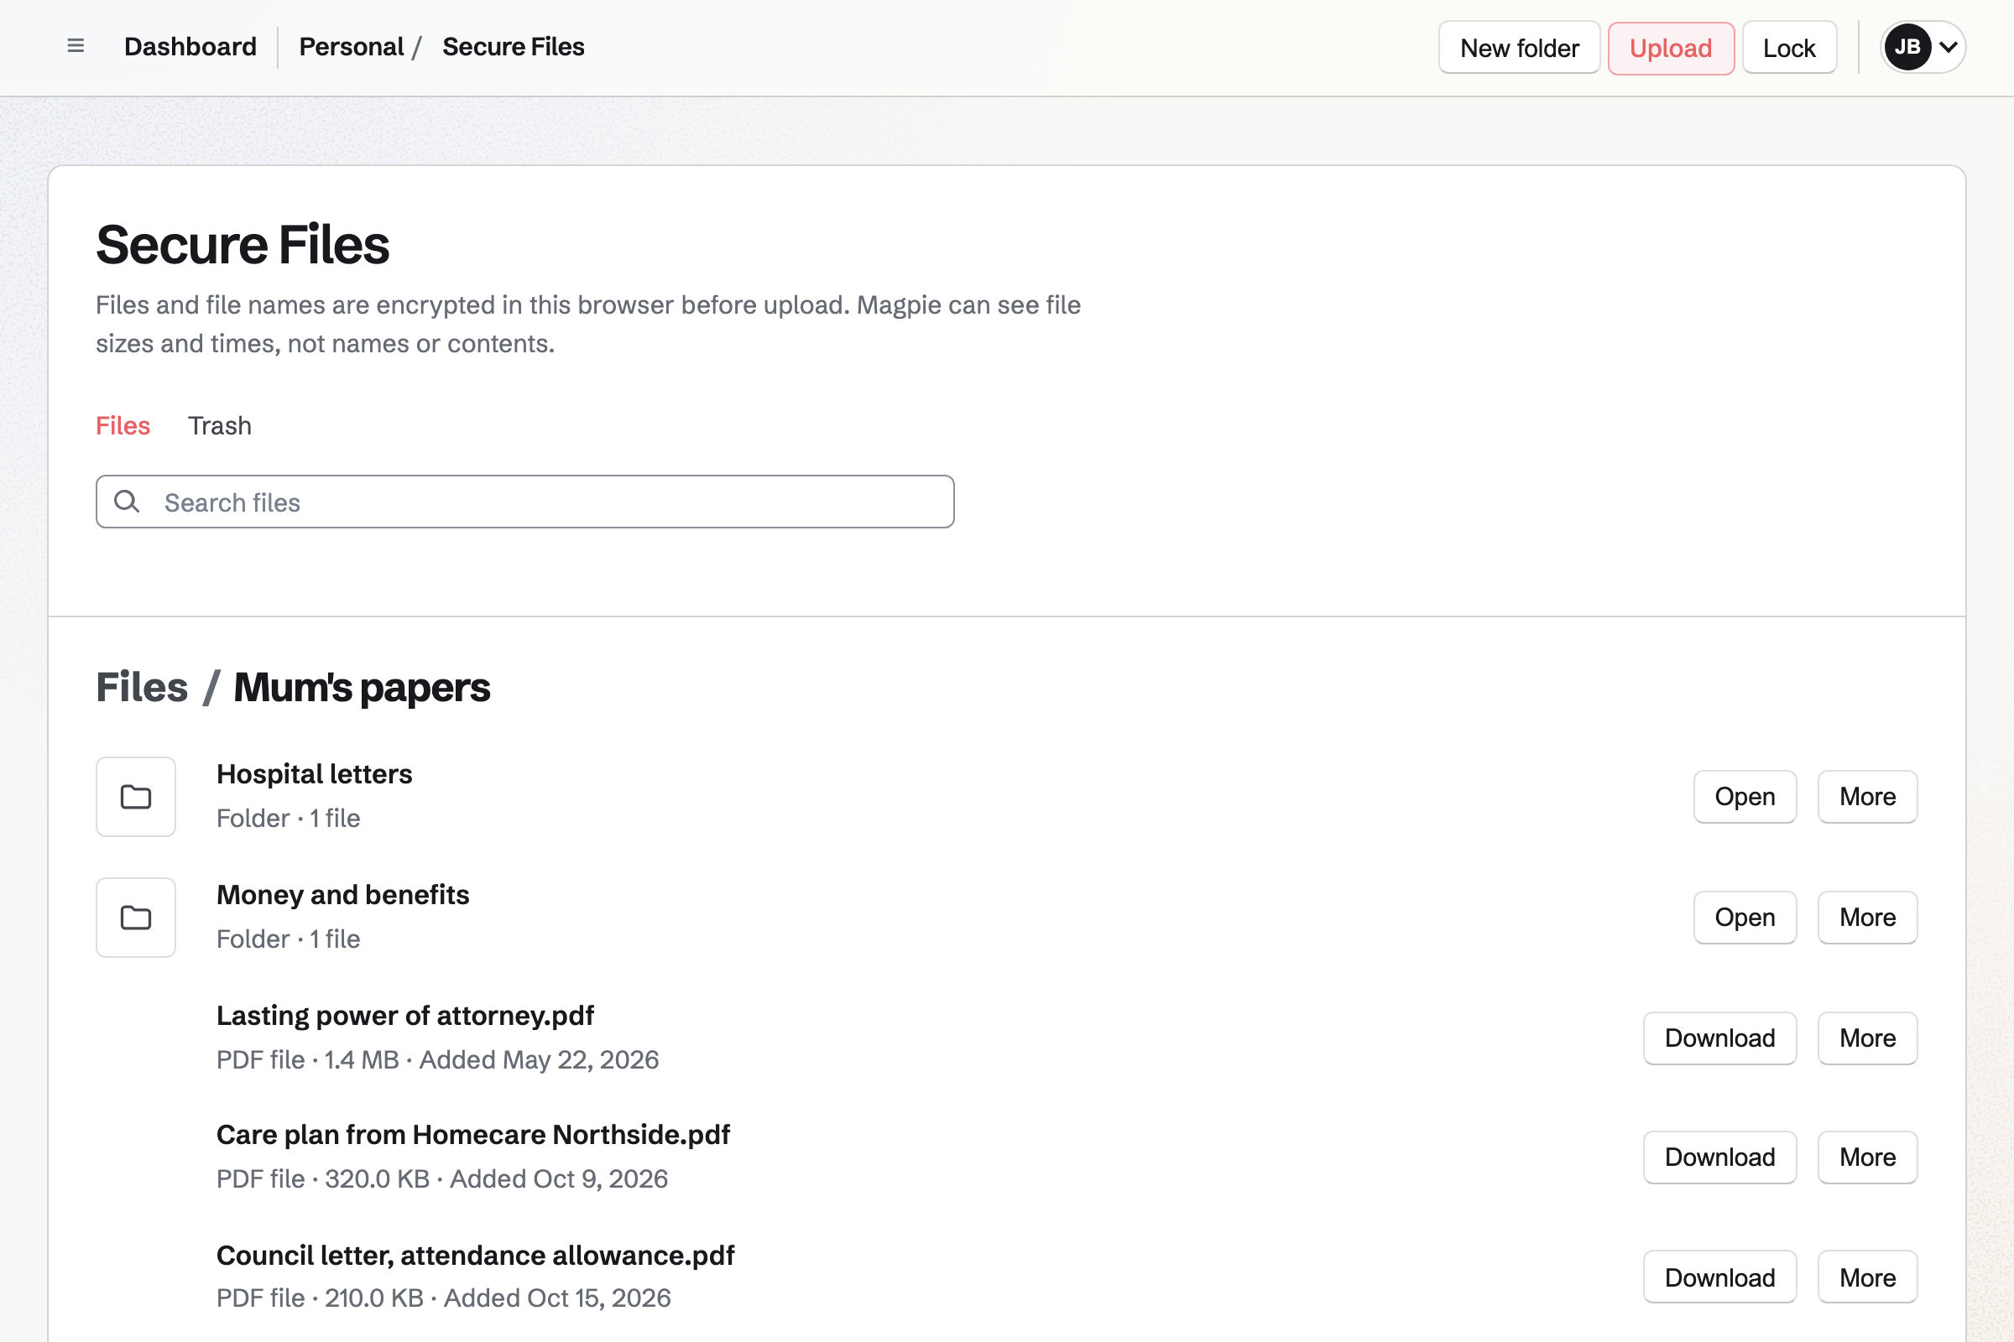
Task: Open the hamburger menu icon
Action: [x=76, y=46]
